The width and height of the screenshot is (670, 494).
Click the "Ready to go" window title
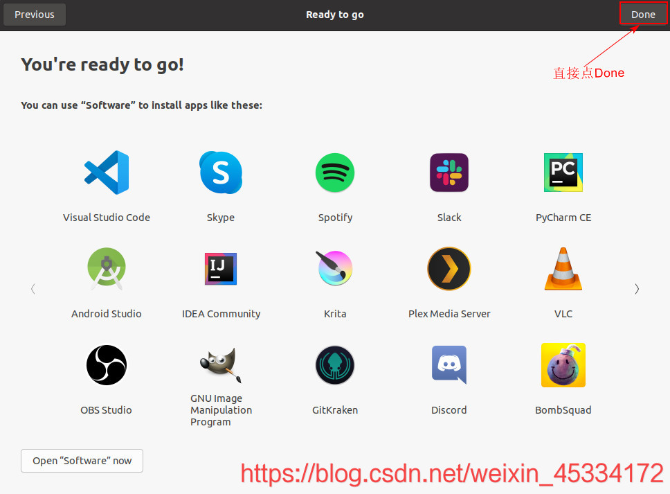(x=335, y=15)
